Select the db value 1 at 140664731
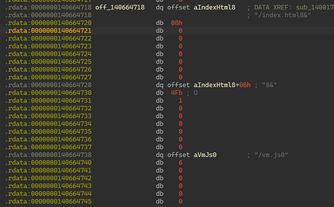 pyautogui.click(x=181, y=100)
